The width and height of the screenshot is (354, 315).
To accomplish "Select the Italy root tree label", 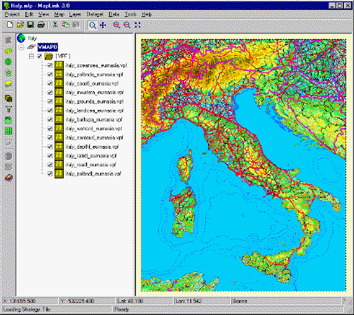I will (x=33, y=38).
